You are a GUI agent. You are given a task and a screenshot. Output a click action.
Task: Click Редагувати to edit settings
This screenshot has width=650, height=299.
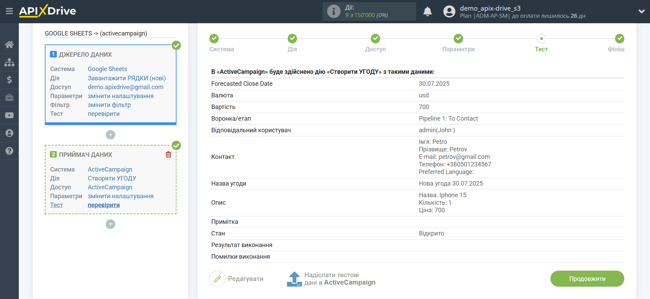click(x=246, y=279)
